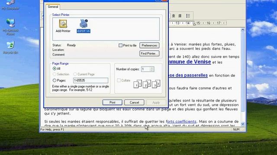The height and width of the screenshot is (155, 277).
Task: Enable the Print to file checkbox
Action: 120,45
